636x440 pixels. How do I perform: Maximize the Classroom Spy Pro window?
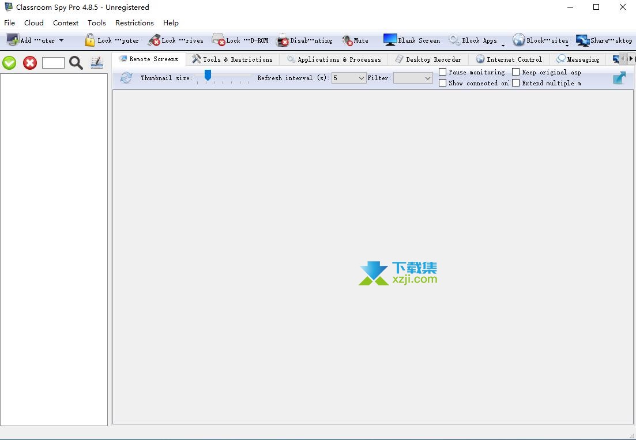click(x=596, y=7)
